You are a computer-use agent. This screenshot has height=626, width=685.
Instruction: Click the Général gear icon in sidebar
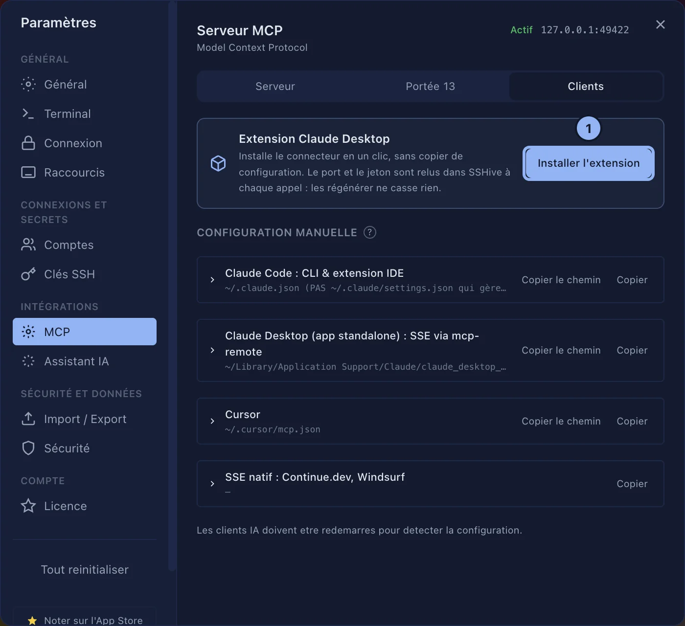[28, 84]
